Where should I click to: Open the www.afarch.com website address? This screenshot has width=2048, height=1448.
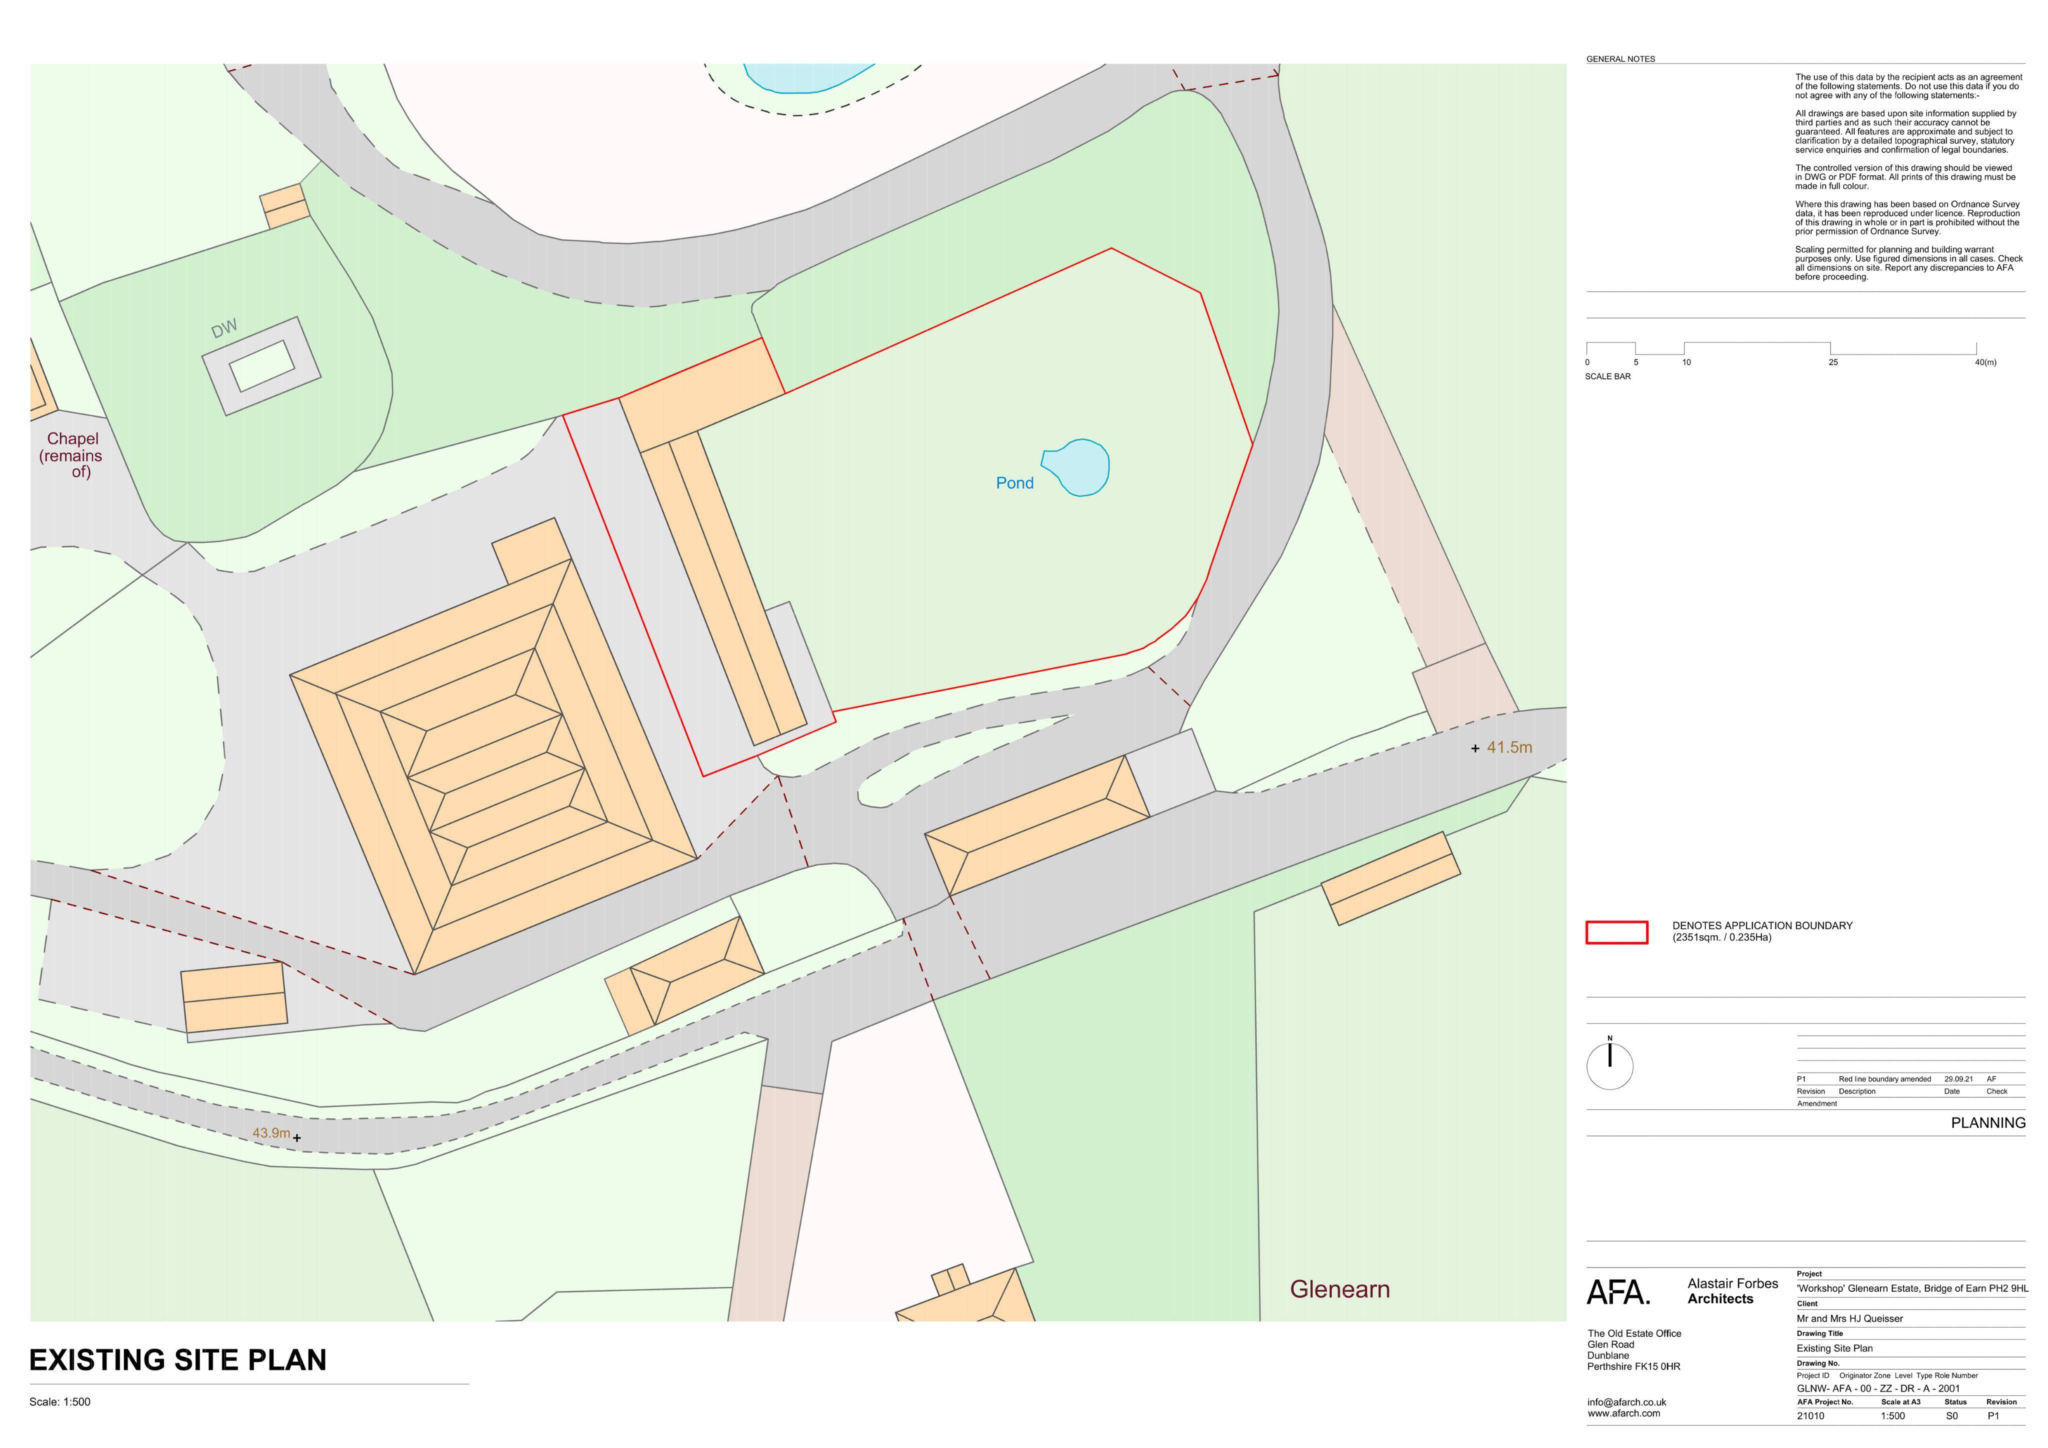pos(1623,1413)
